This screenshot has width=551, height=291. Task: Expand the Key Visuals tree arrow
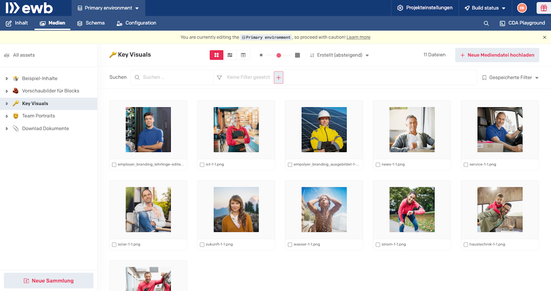[x=7, y=104]
